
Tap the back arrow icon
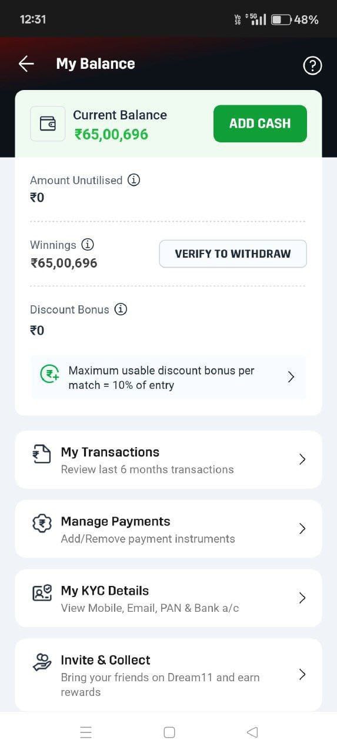(26, 64)
